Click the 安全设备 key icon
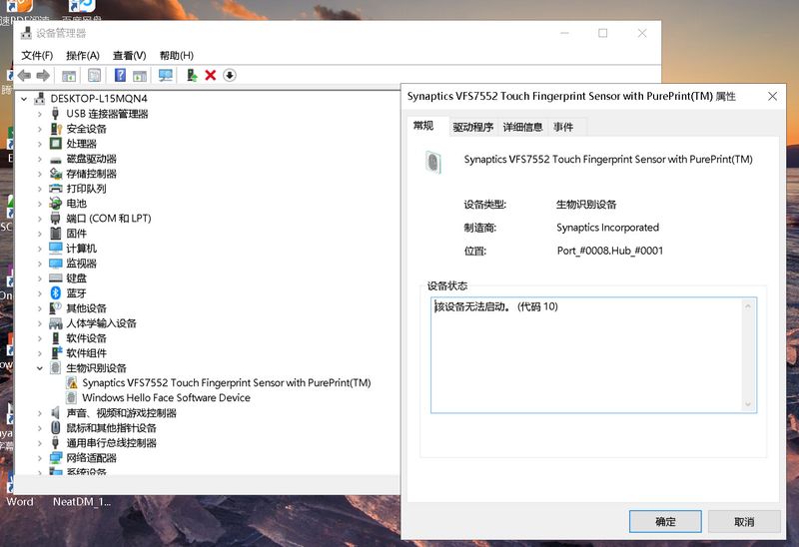Screen dimensions: 799x547 tap(56, 129)
